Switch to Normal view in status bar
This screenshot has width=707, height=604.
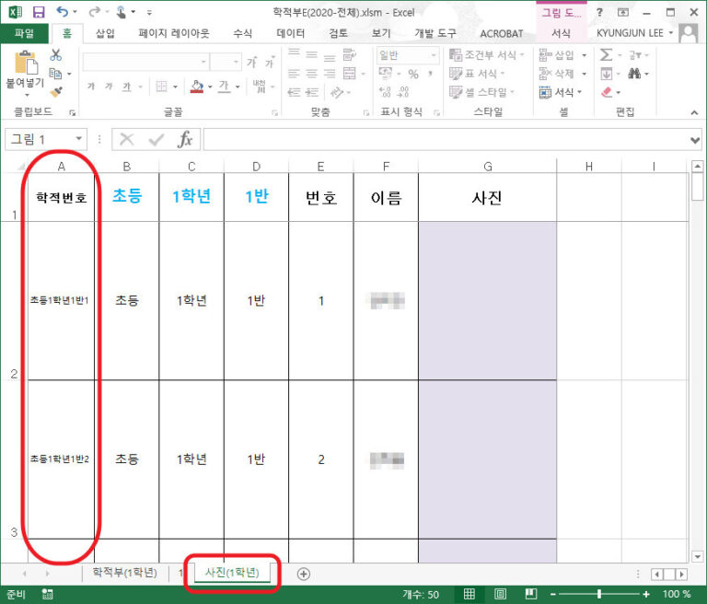click(469, 594)
